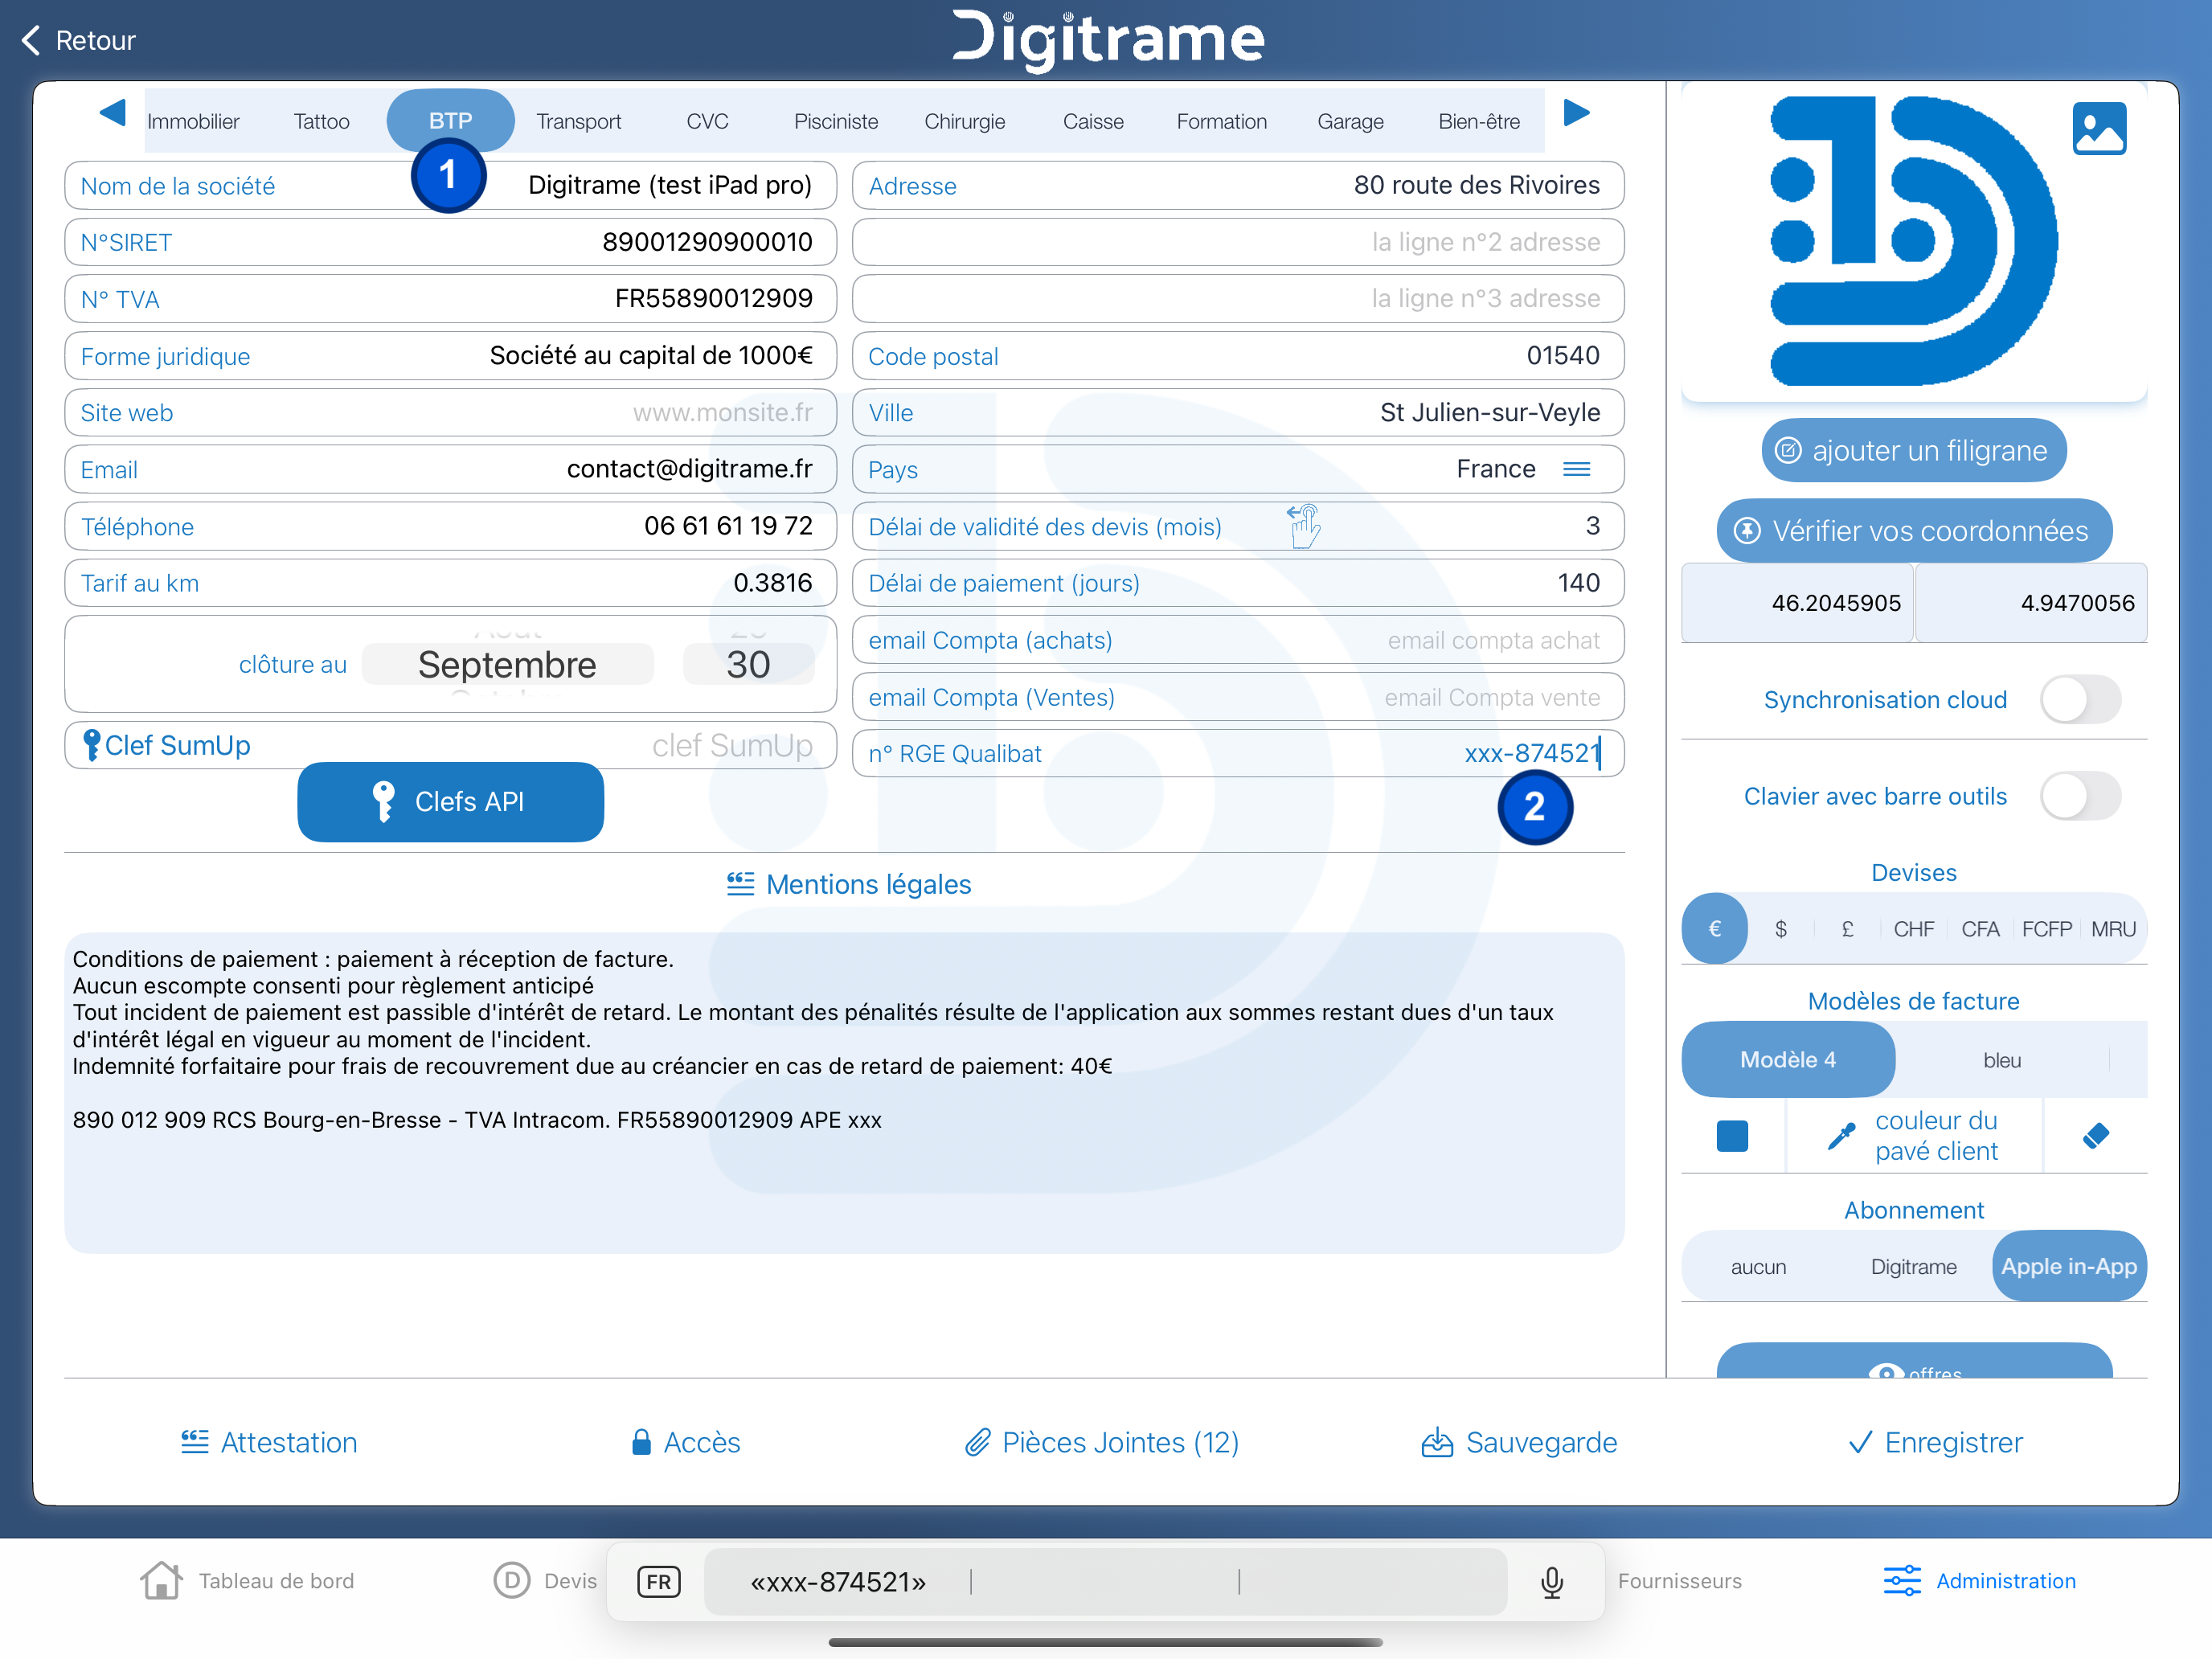2212x1659 pixels.
Task: Select the BTP sector tab
Action: point(450,120)
